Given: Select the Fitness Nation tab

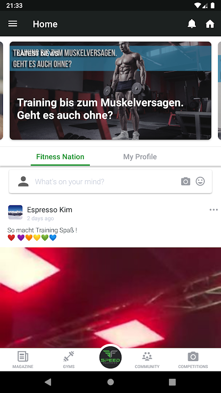Looking at the screenshot, I should [x=60, y=157].
